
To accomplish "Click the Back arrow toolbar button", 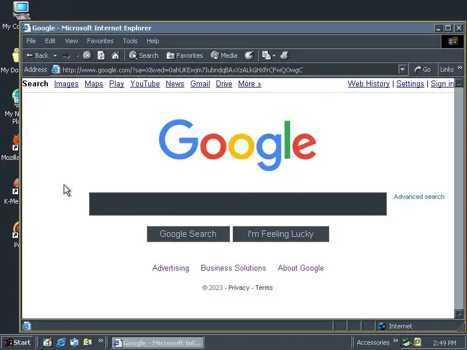I will 37,55.
